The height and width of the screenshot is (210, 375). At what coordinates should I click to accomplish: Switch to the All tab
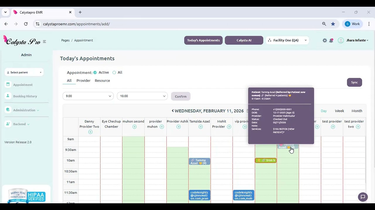tap(69, 80)
